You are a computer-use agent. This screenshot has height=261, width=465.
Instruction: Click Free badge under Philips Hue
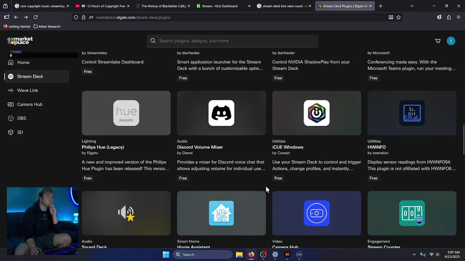tap(88, 178)
